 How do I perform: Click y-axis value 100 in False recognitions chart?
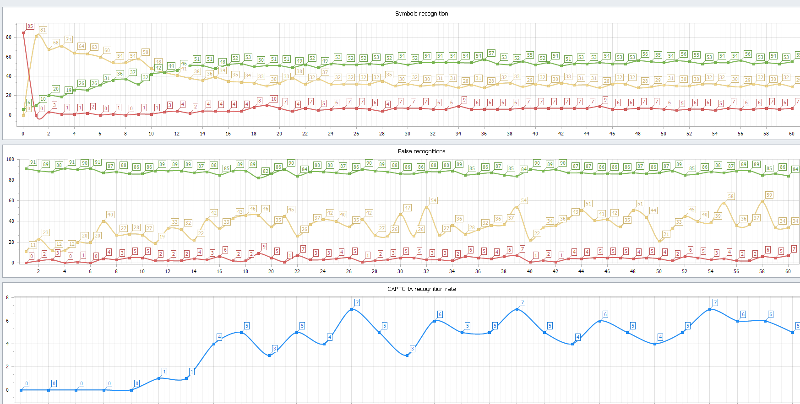click(x=10, y=159)
